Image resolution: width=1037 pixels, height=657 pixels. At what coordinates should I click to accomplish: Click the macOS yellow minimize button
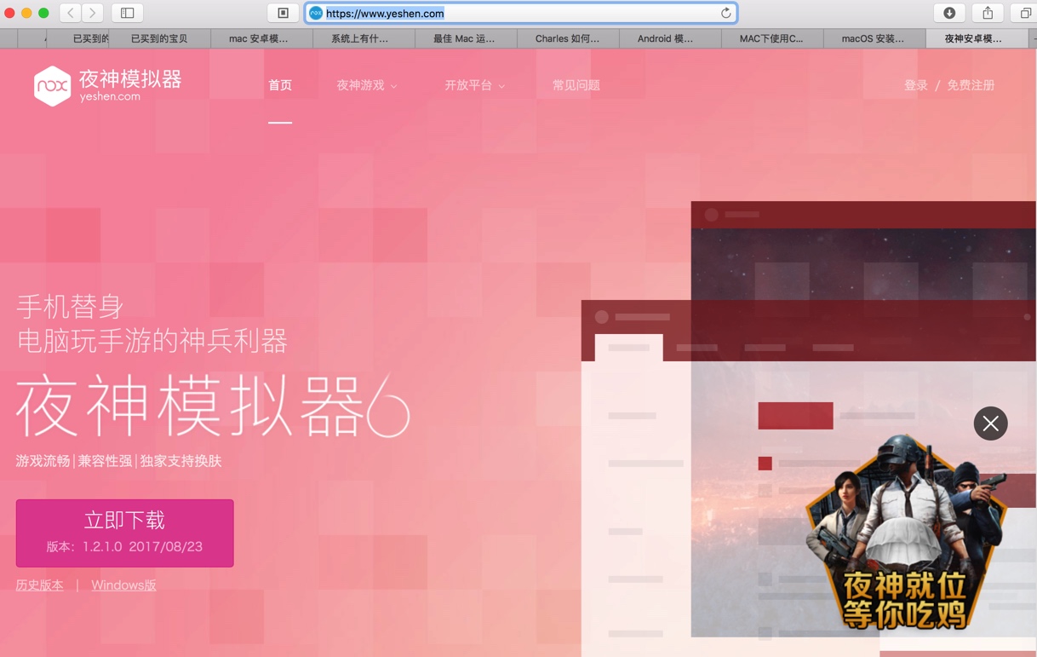tap(26, 13)
